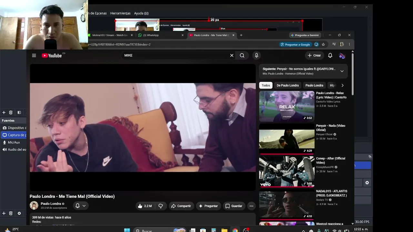The image size is (413, 232).
Task: Select the Paulo Londra filter chip
Action: pos(314,85)
